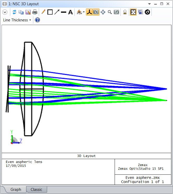The width and height of the screenshot is (173, 194).
Task: Click the '3D Layout' title text
Action: tap(86, 156)
